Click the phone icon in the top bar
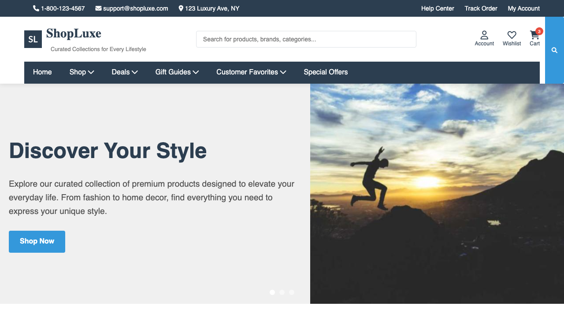The width and height of the screenshot is (564, 317). point(36,8)
